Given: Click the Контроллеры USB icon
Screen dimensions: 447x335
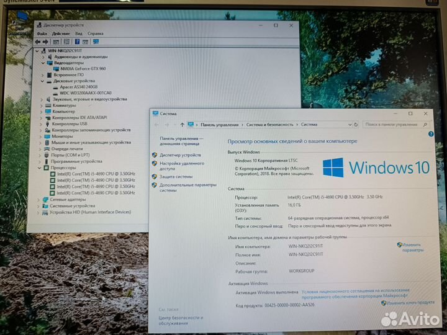Looking at the screenshot, I should tap(48, 124).
